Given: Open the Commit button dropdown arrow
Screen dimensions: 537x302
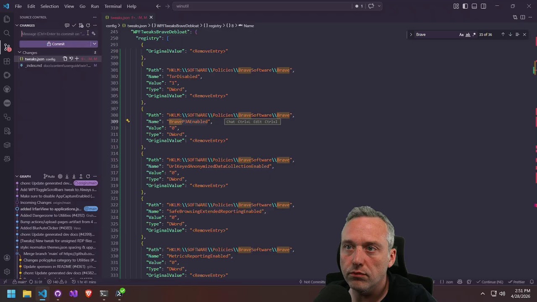Looking at the screenshot, I should 94,44.
